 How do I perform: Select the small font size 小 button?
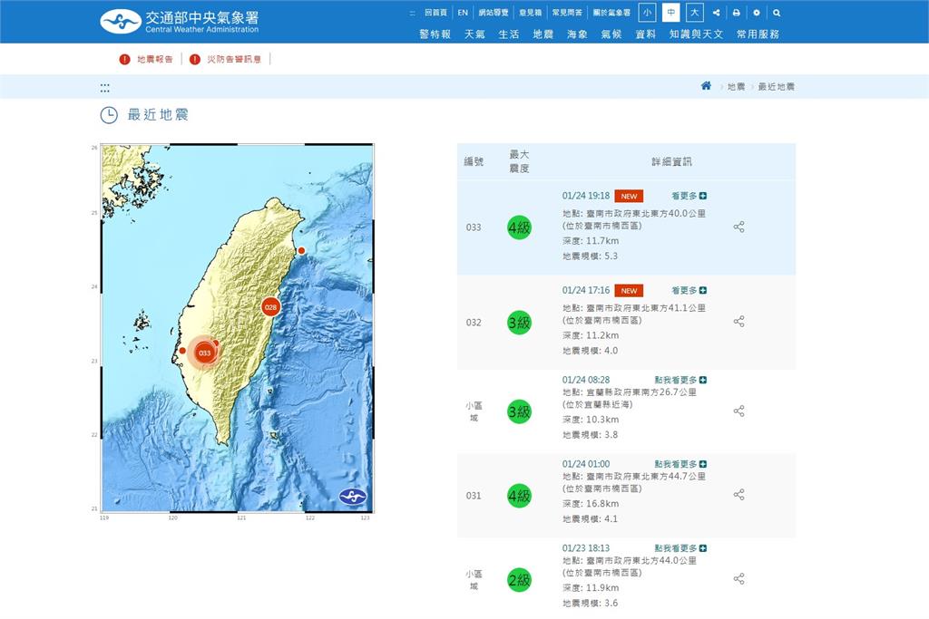pos(647,13)
